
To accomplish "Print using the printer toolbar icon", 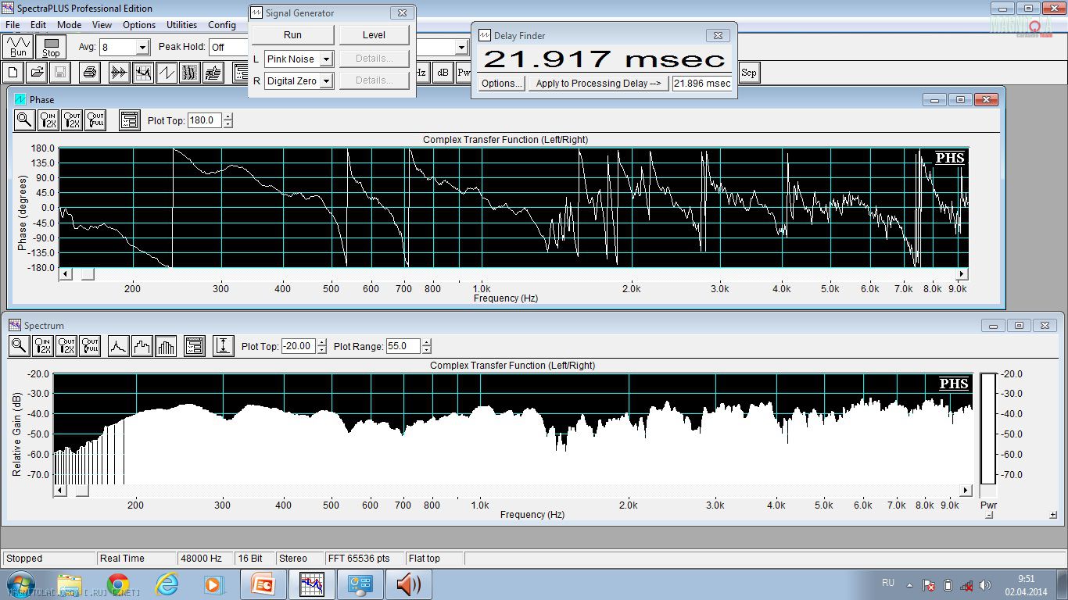I will (x=89, y=73).
